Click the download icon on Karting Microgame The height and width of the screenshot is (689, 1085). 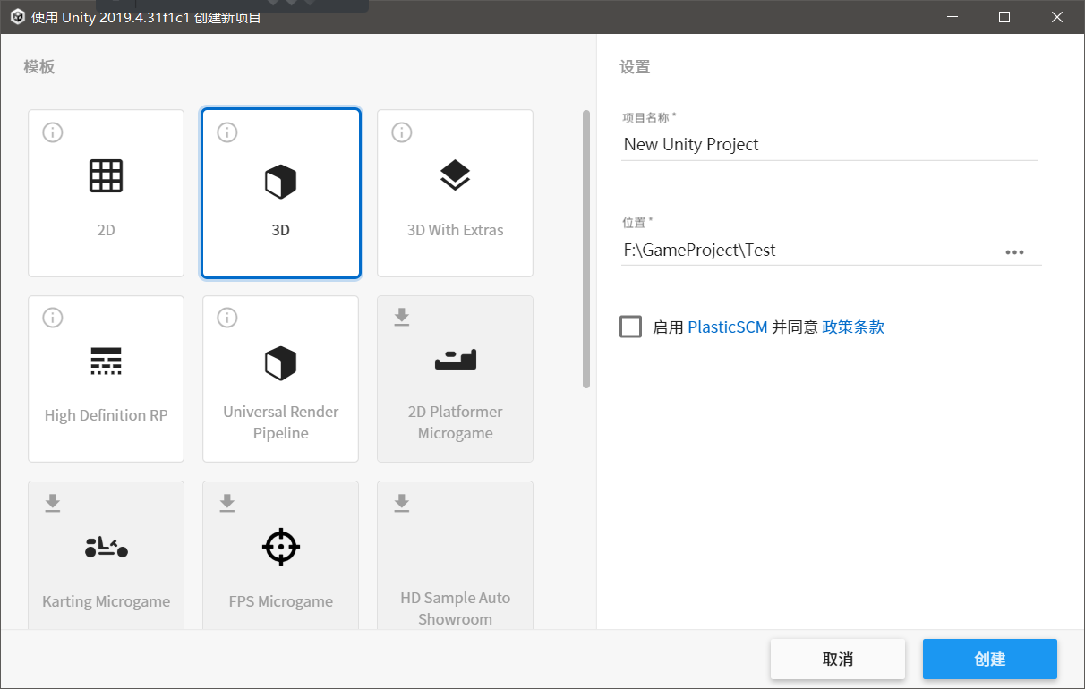[52, 502]
